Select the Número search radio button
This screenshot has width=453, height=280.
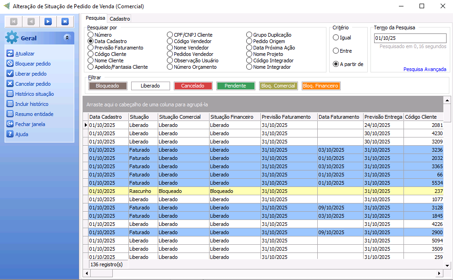91,35
